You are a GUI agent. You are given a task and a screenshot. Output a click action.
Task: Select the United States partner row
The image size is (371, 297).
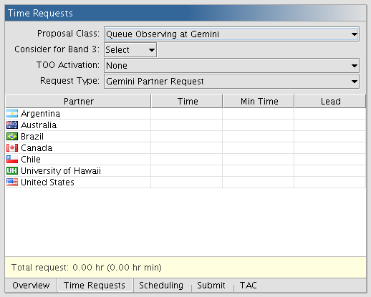(185, 182)
